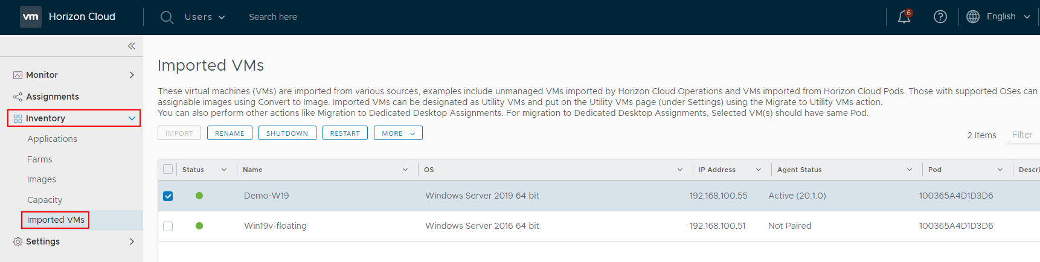Click the VMware logo icon

point(31,17)
